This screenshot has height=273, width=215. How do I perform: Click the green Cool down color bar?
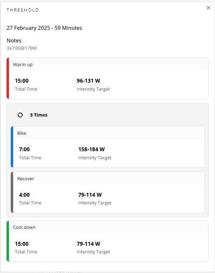8,241
